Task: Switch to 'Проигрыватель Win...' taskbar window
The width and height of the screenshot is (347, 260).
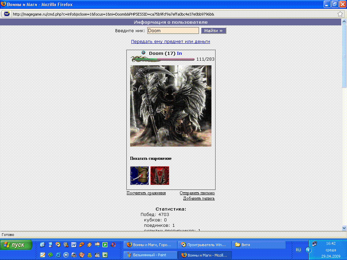Action: point(204,245)
